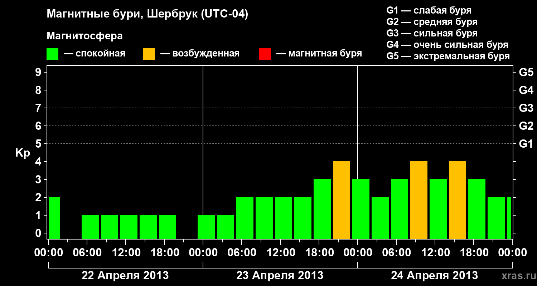Click the 06:00 time label under 22 April
537x286 pixels.
tap(87, 253)
